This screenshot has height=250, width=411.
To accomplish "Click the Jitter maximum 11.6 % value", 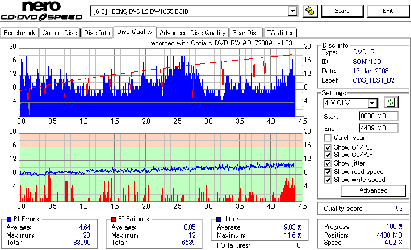I will [x=293, y=235].
